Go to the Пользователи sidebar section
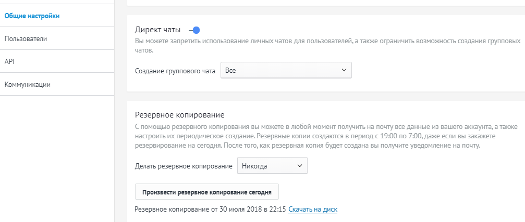The width and height of the screenshot is (525, 222). (x=26, y=38)
